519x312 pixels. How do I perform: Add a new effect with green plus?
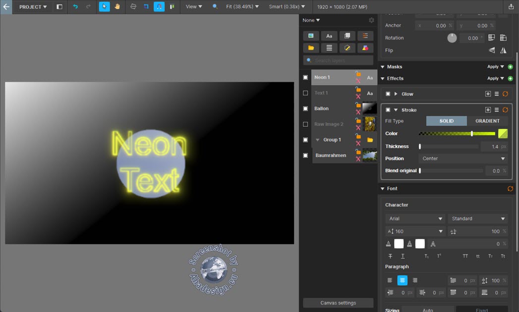pos(511,78)
